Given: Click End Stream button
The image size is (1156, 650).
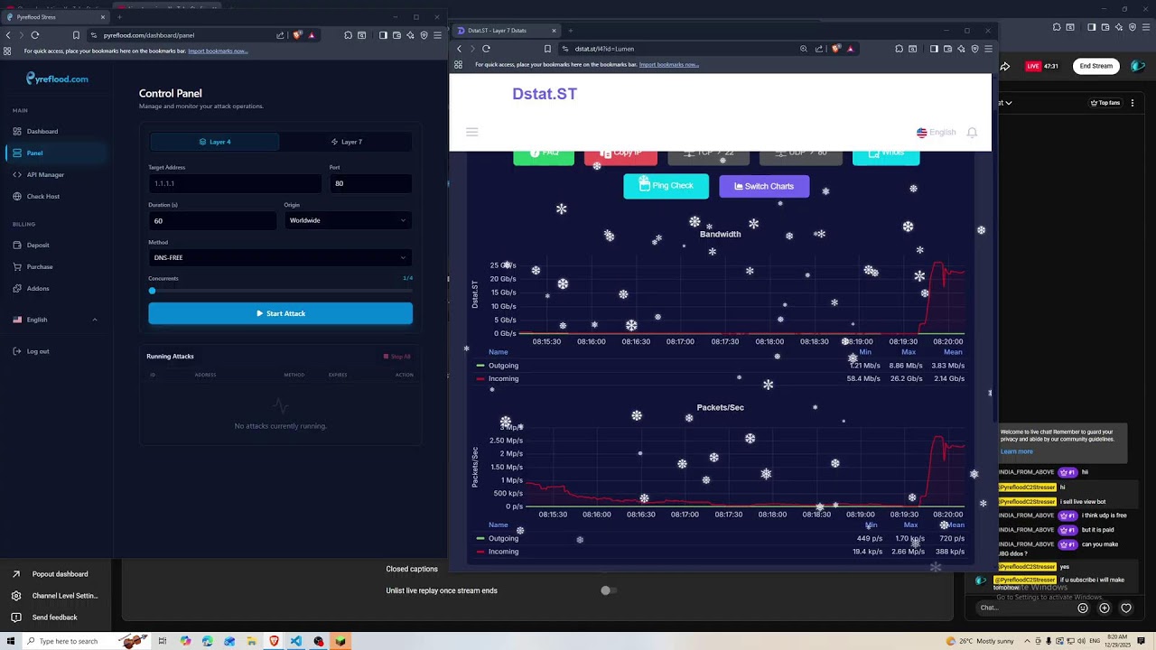Looking at the screenshot, I should [1095, 66].
